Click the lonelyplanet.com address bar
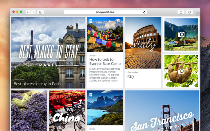The image size is (210, 131). point(105,12)
